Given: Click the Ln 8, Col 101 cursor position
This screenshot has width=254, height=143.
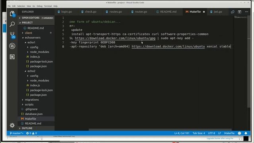Looking at the screenshot, I should click(182, 133).
